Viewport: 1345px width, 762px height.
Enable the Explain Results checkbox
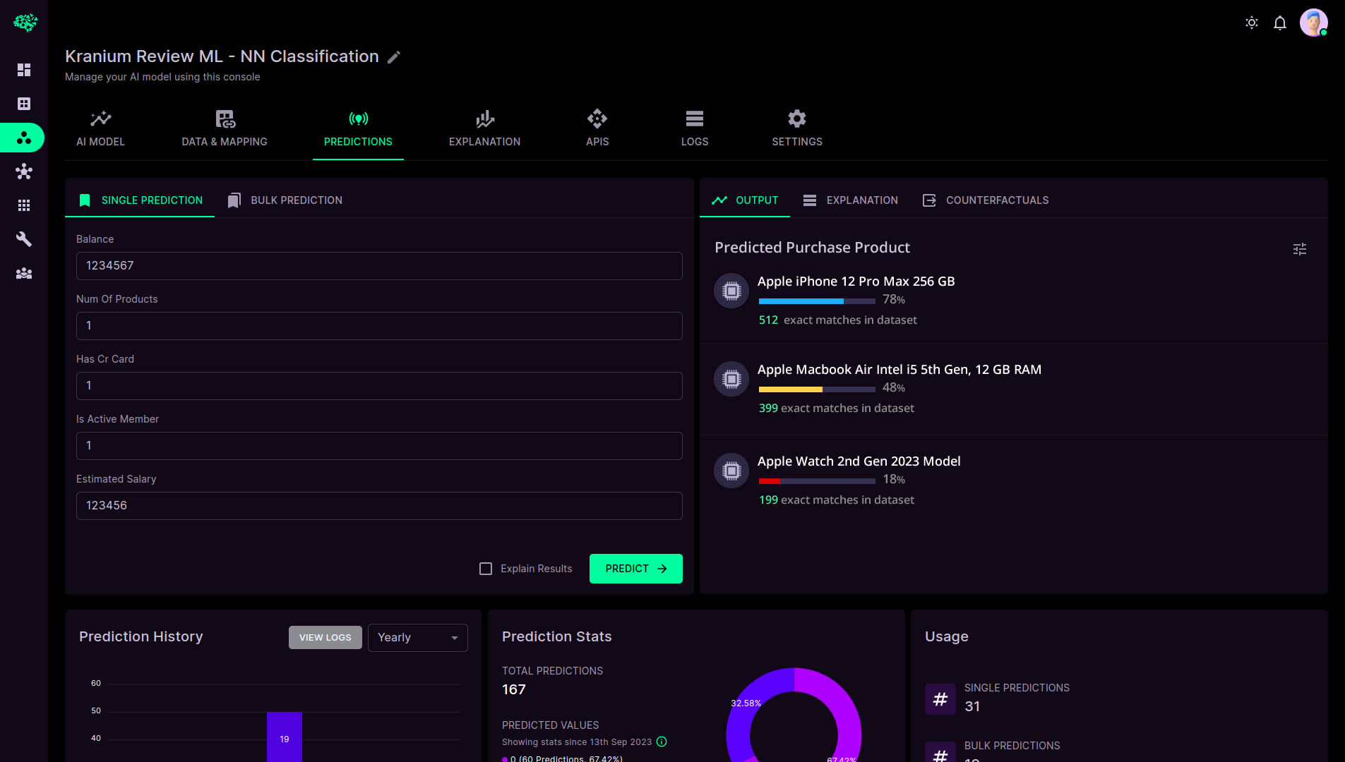(x=486, y=569)
